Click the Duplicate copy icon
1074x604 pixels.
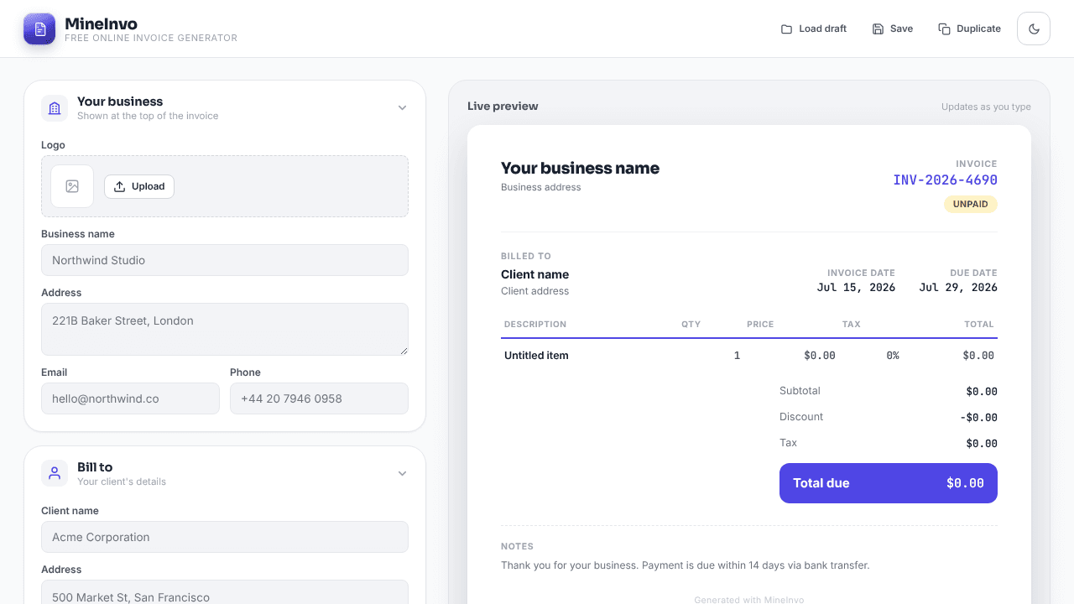pos(944,29)
